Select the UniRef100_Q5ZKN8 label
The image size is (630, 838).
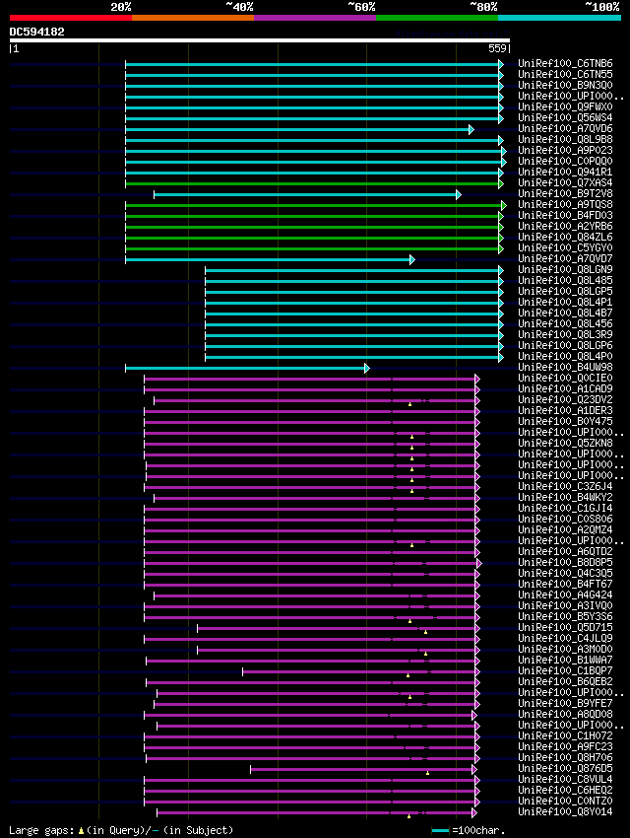[565, 443]
